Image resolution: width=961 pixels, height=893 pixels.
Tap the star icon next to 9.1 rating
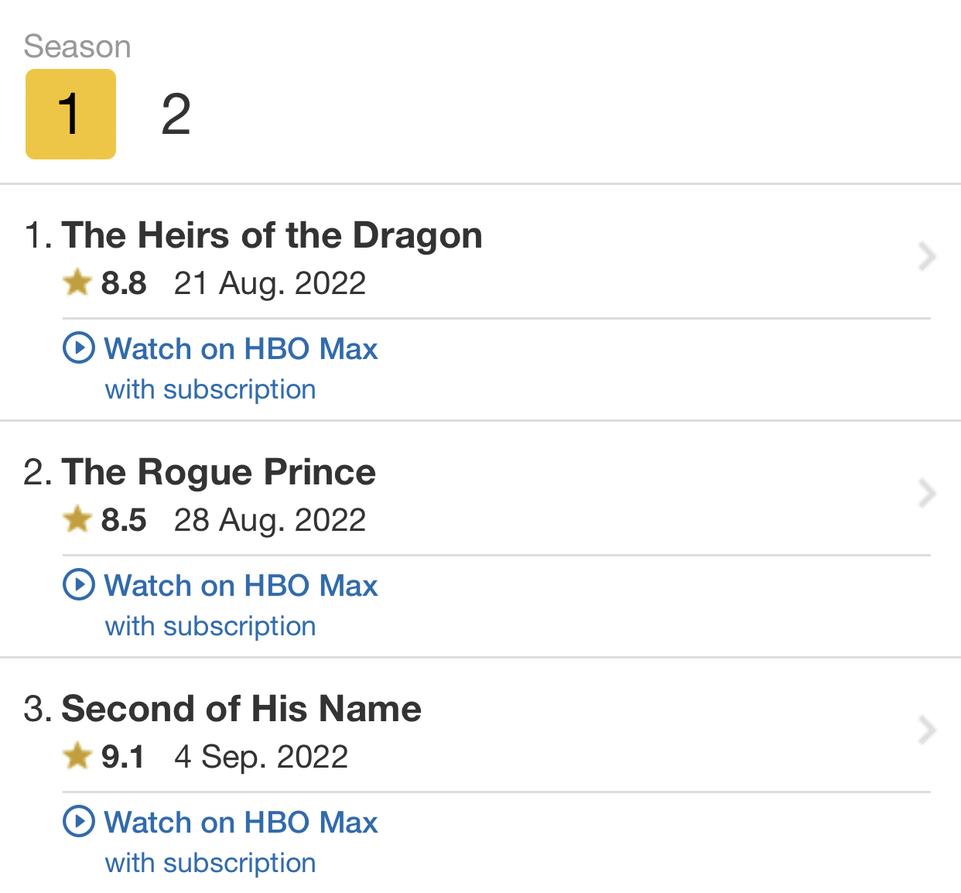[77, 756]
